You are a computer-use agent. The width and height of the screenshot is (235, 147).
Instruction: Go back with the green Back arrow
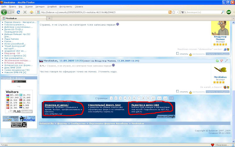pos(4,12)
